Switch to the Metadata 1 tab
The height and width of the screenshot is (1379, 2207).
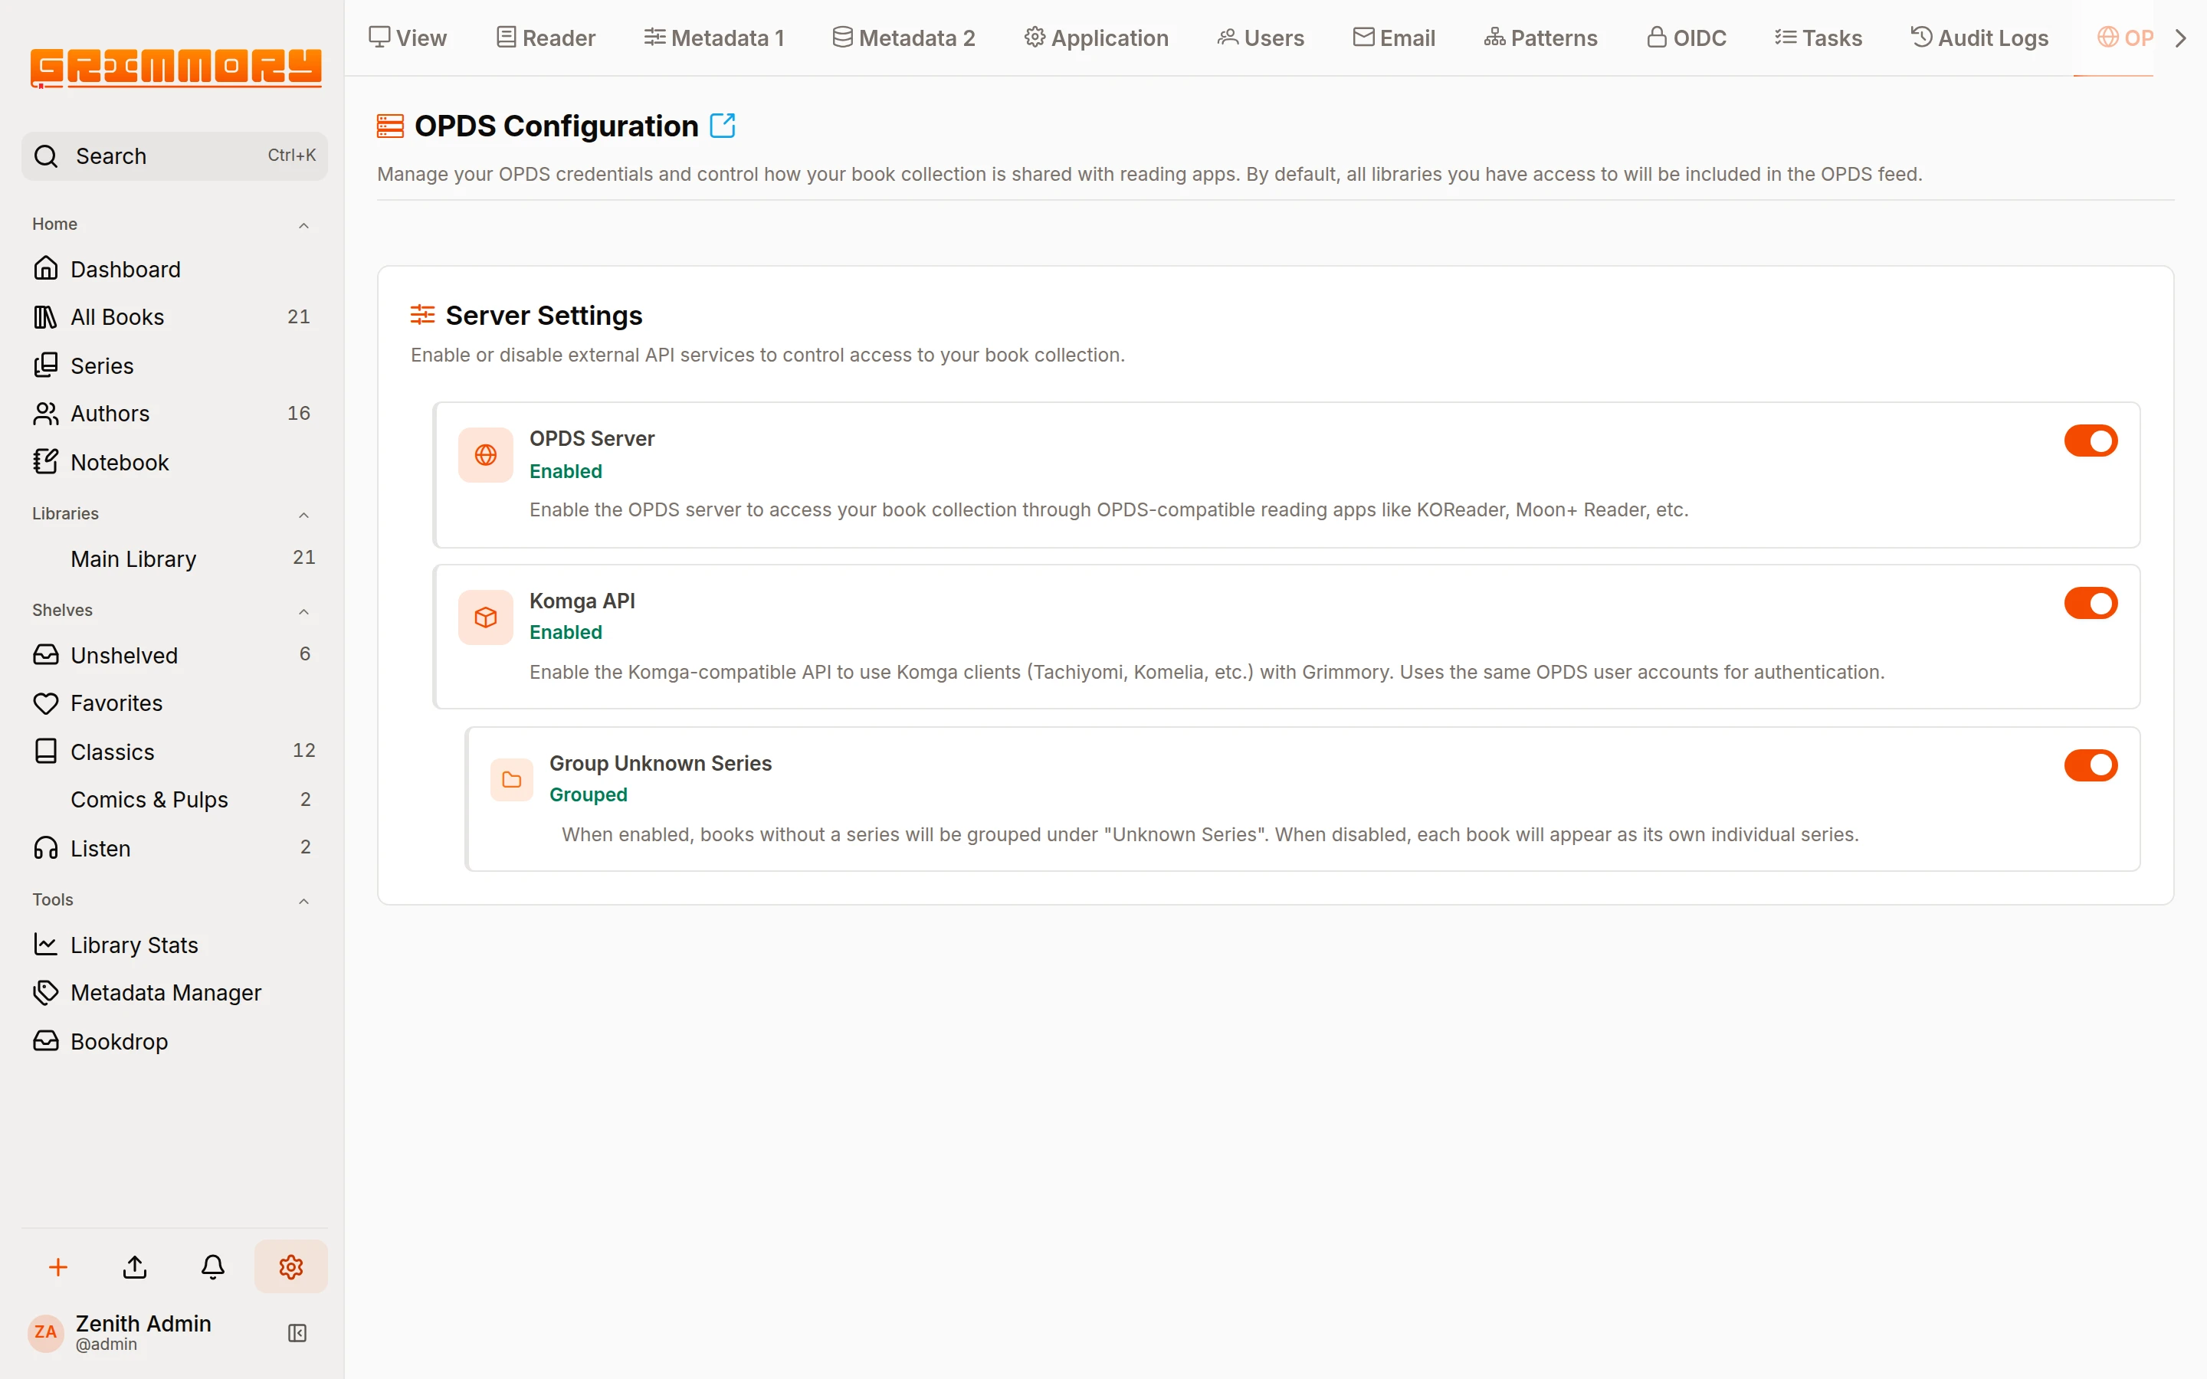pos(714,38)
